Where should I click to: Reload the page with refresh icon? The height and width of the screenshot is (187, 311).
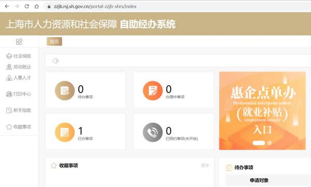(x=27, y=6)
